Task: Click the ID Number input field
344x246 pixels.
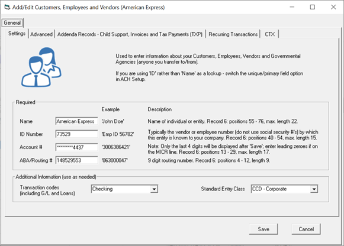Action: click(x=76, y=134)
